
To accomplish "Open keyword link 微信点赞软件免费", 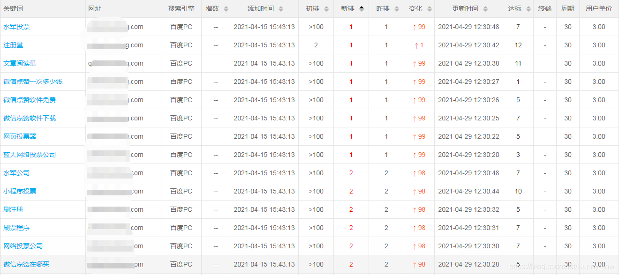I will [30, 100].
